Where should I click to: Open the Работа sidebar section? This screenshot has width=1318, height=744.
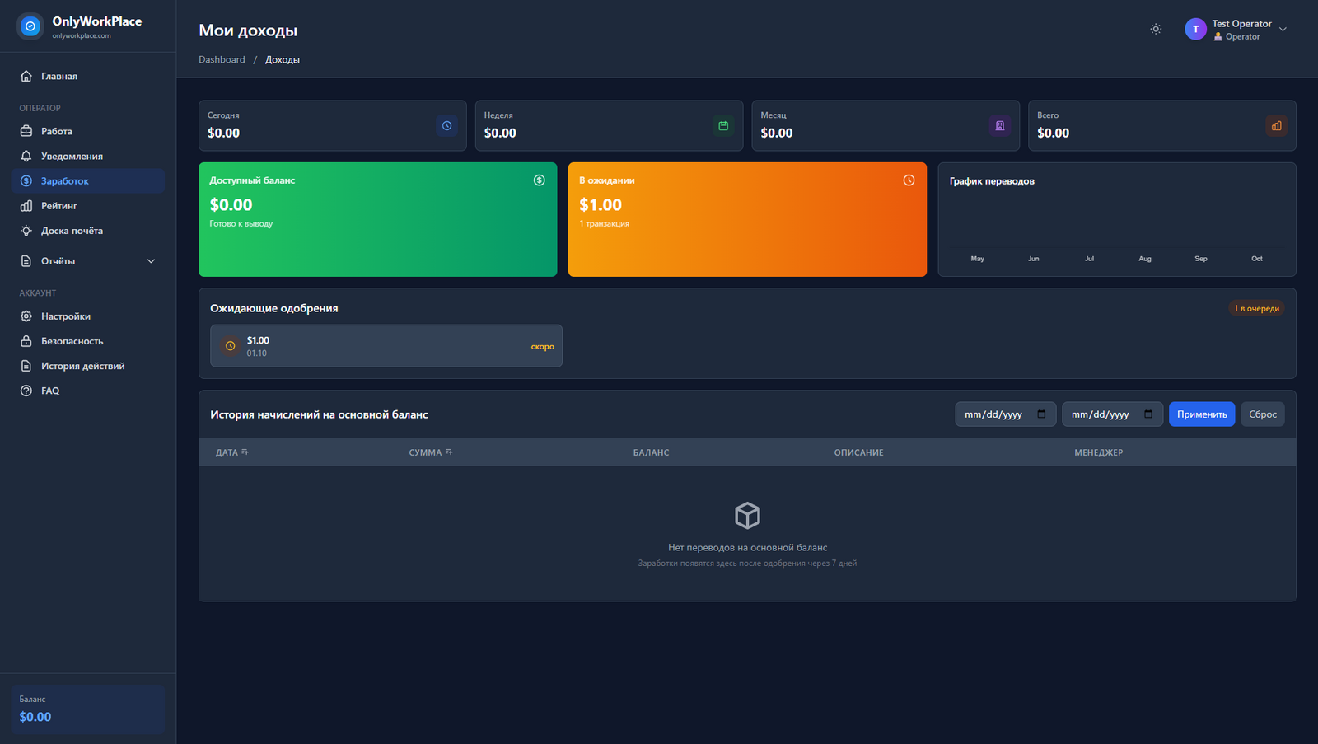57,131
